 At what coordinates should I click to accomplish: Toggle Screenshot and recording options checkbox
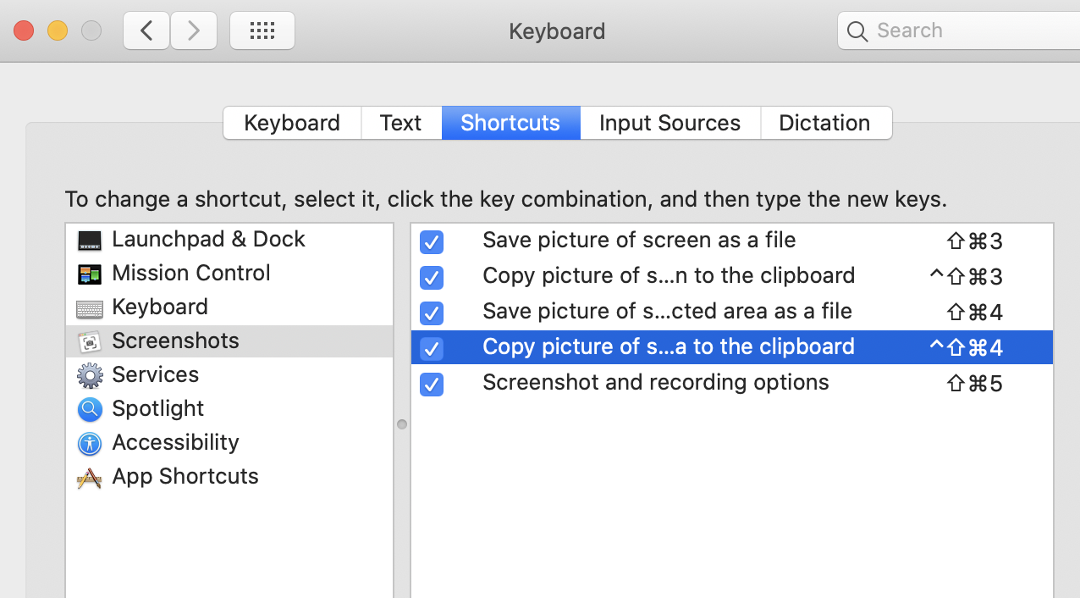coord(432,384)
